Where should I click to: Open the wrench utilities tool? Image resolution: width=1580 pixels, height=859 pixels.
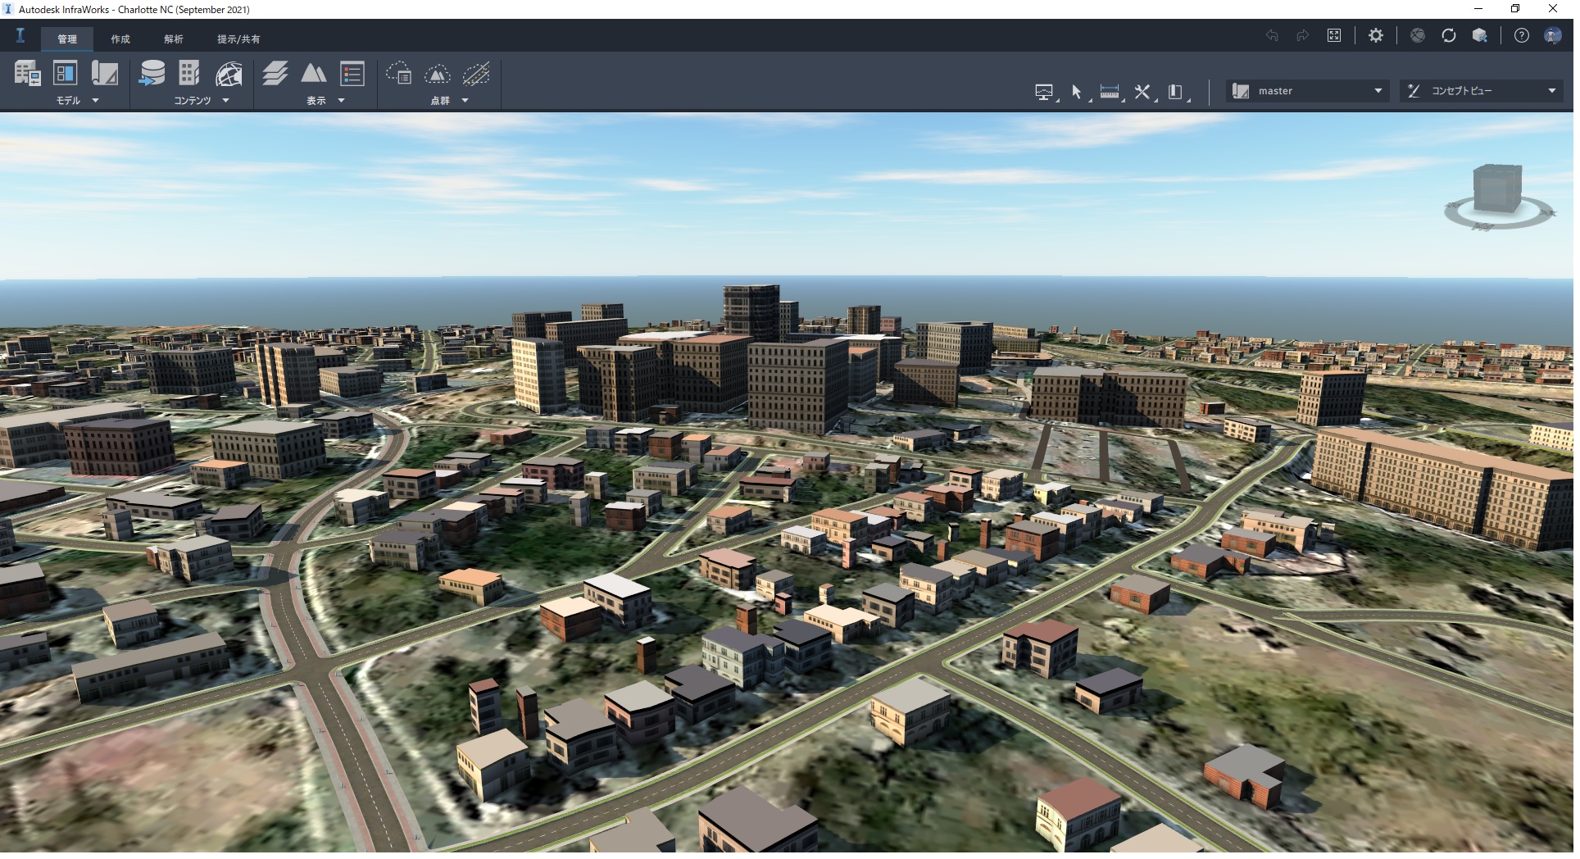[x=1143, y=92]
